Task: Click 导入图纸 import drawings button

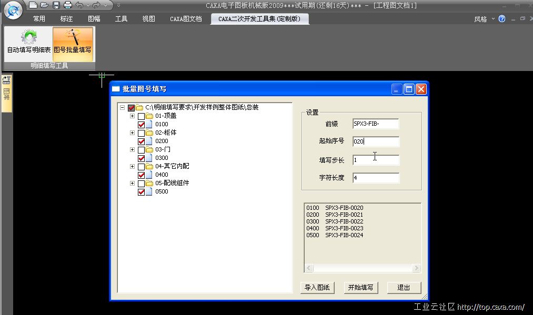Action: tap(317, 288)
